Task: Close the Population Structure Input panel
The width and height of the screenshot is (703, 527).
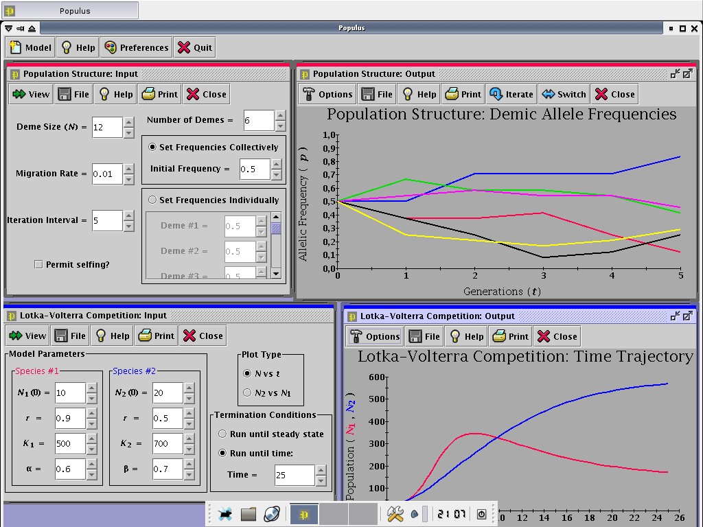Action: (x=206, y=94)
